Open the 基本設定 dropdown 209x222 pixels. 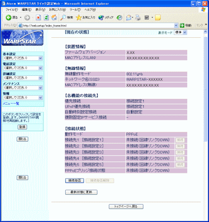pos(23,58)
